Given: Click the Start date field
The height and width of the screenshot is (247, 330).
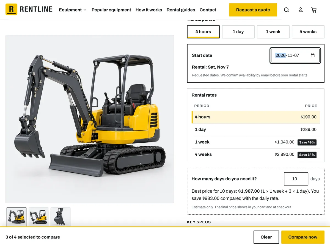Looking at the screenshot, I should 295,55.
